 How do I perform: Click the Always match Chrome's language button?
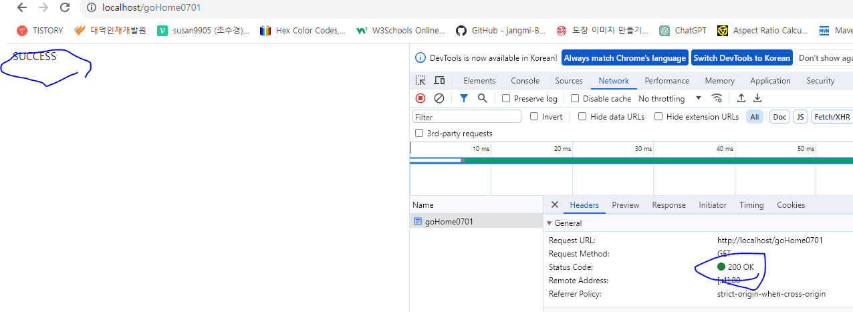624,58
